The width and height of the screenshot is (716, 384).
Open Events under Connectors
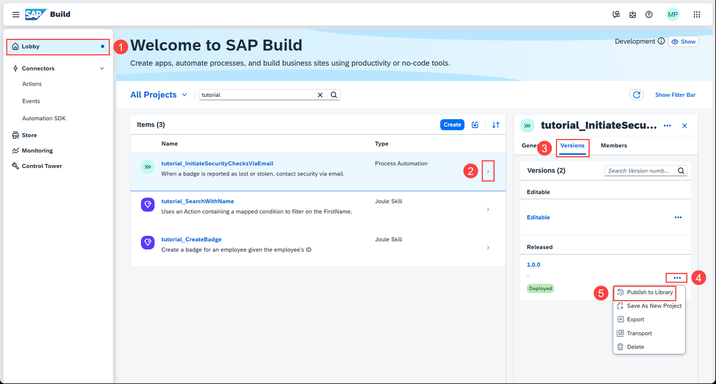31,101
